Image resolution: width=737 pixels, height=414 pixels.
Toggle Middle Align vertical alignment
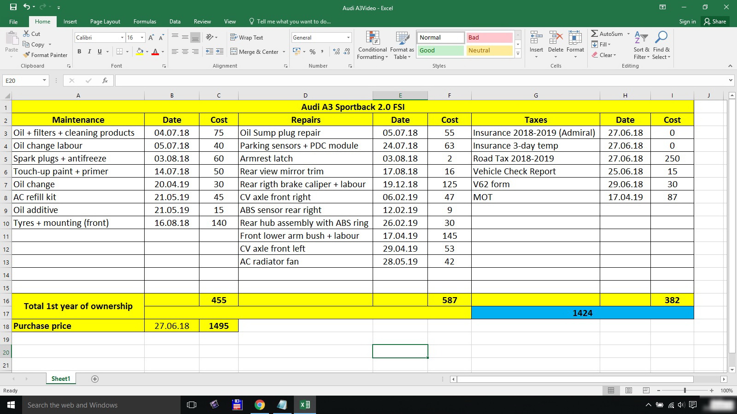click(185, 37)
